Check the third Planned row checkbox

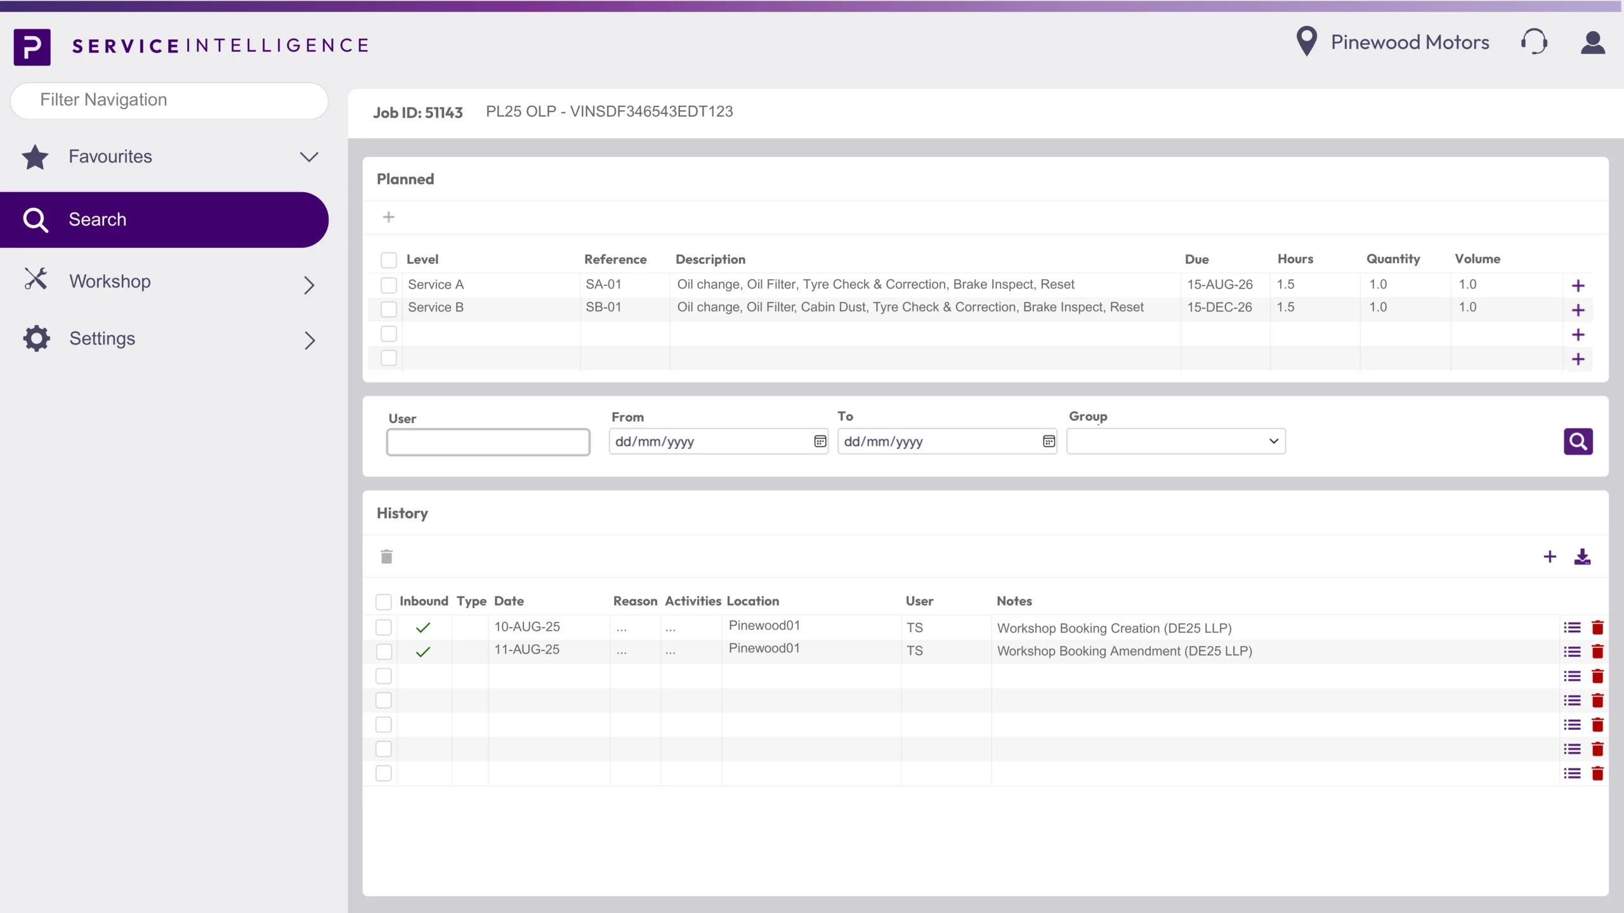tap(389, 333)
